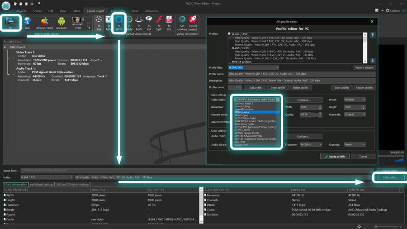Move profile down with blue arrow
This screenshot has width=407, height=229.
pyautogui.click(x=373, y=61)
